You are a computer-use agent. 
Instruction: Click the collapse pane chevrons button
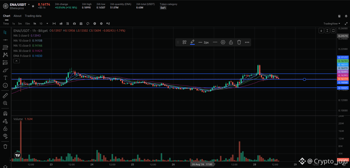[x=327, y=31]
